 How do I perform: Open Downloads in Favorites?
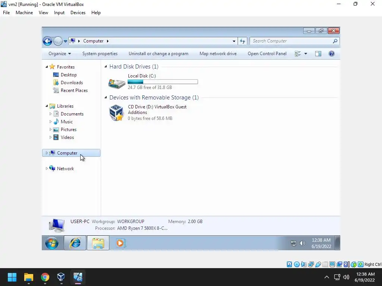[72, 83]
